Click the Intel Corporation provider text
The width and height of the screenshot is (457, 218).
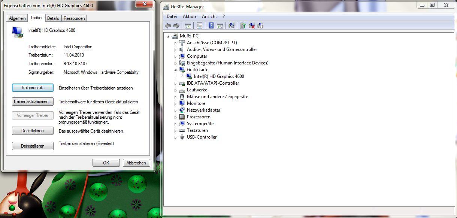pos(78,47)
